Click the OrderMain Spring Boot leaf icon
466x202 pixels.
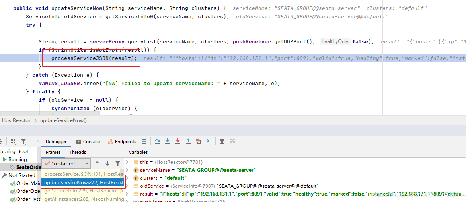tap(12, 183)
